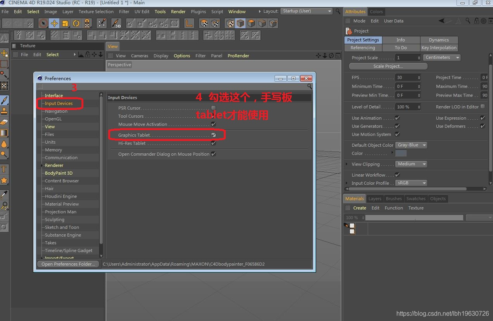Click the Project Scale value field

[x=408, y=57]
